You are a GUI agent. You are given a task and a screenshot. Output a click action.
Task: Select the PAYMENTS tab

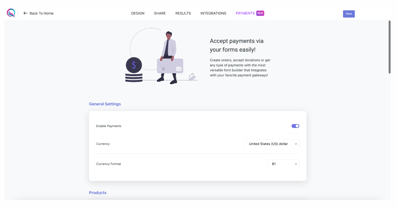(x=245, y=13)
